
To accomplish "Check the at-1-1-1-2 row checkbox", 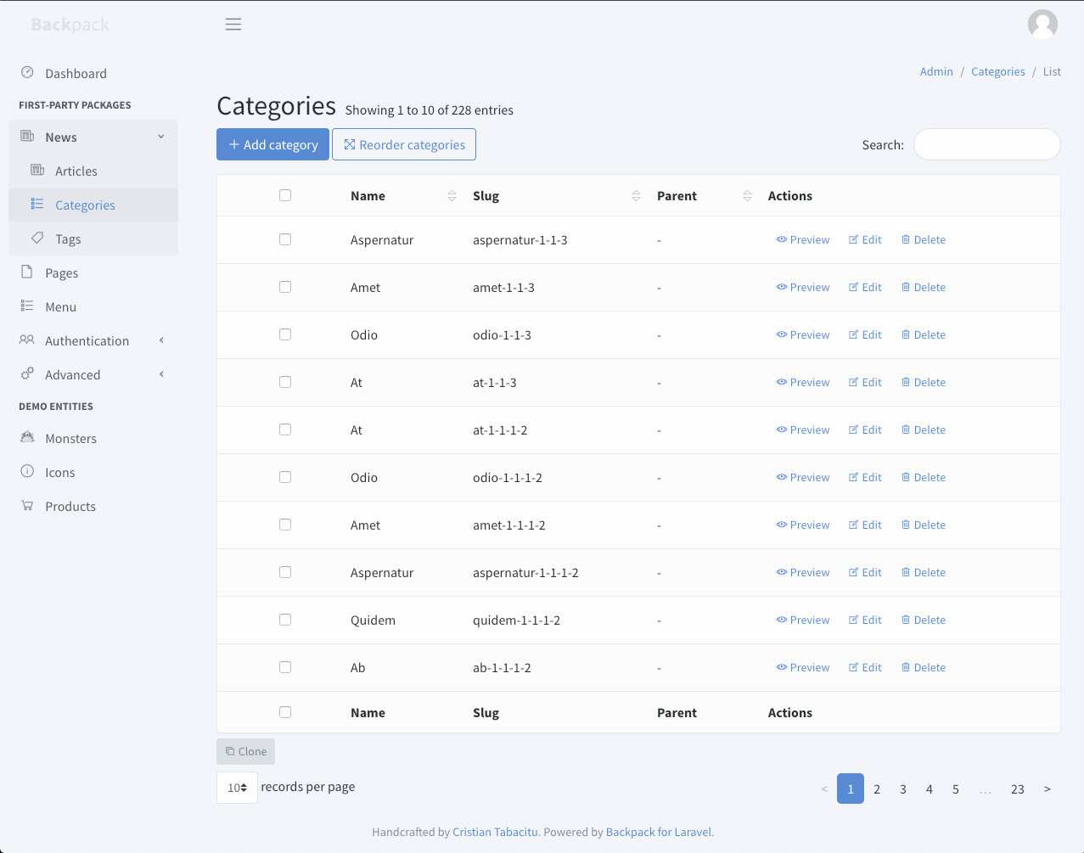I will [x=285, y=429].
